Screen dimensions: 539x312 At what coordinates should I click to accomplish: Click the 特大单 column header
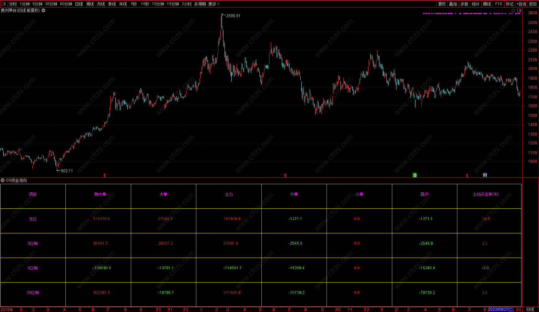click(100, 194)
